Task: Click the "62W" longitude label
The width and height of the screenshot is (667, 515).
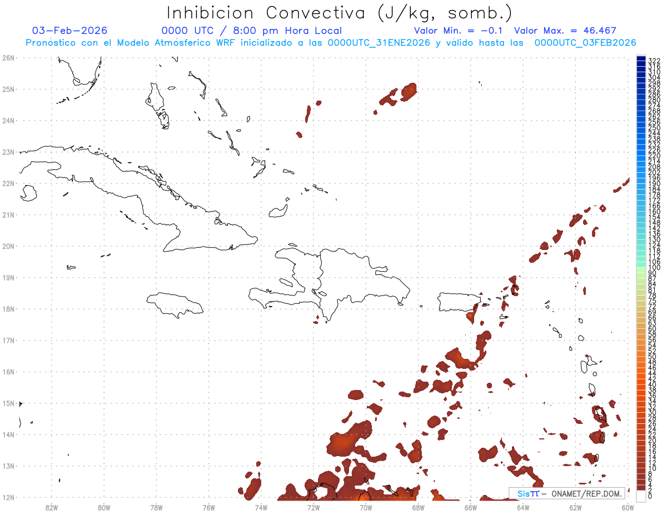Action: [x=575, y=507]
